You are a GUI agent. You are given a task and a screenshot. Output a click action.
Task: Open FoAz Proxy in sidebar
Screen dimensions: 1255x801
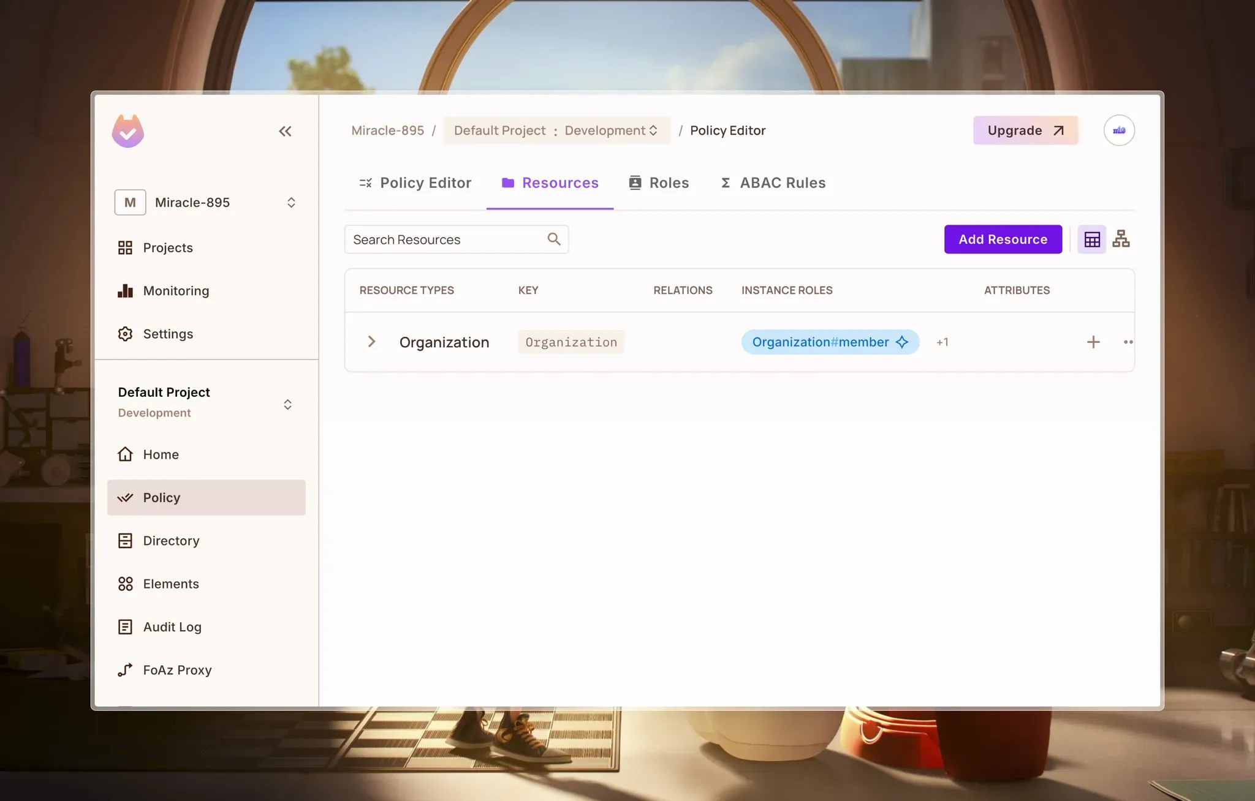177,670
